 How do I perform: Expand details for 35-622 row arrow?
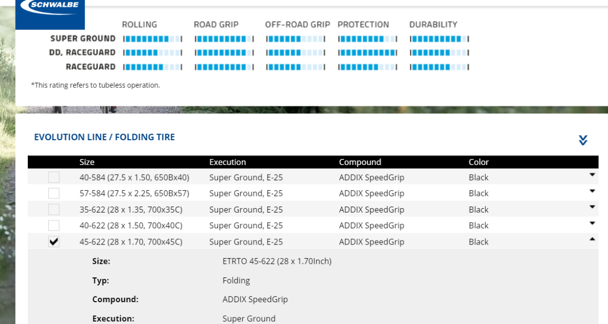tap(592, 208)
